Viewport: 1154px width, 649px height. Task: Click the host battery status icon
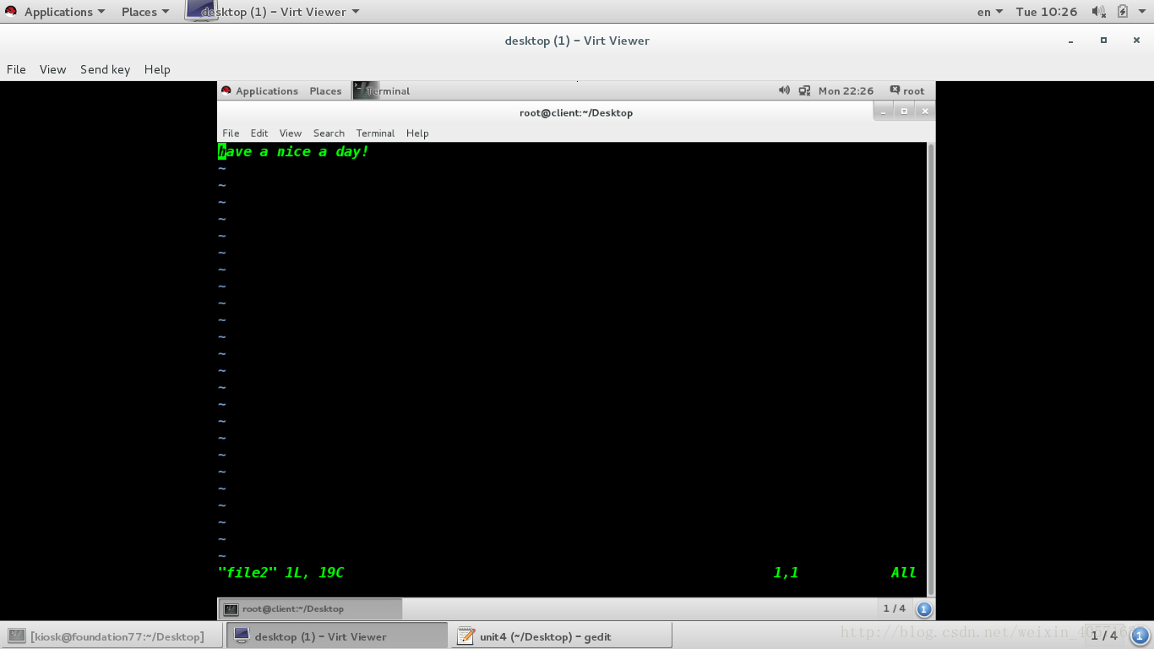point(1122,12)
